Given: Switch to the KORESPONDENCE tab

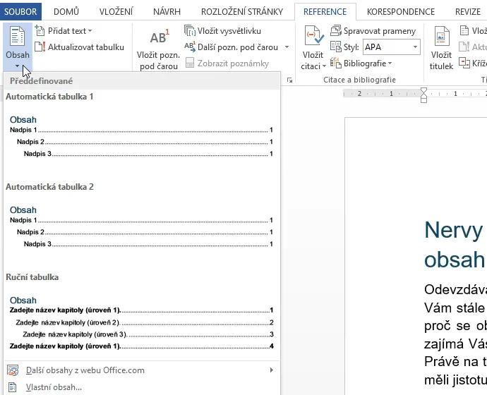Looking at the screenshot, I should (401, 12).
